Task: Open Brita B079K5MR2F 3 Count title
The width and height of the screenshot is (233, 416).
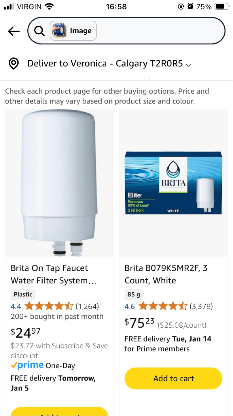Action: tap(166, 274)
